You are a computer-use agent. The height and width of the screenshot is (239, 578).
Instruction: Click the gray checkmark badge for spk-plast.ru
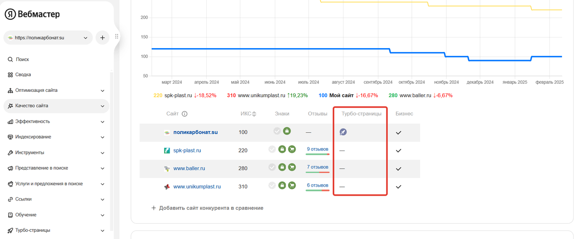tap(272, 149)
